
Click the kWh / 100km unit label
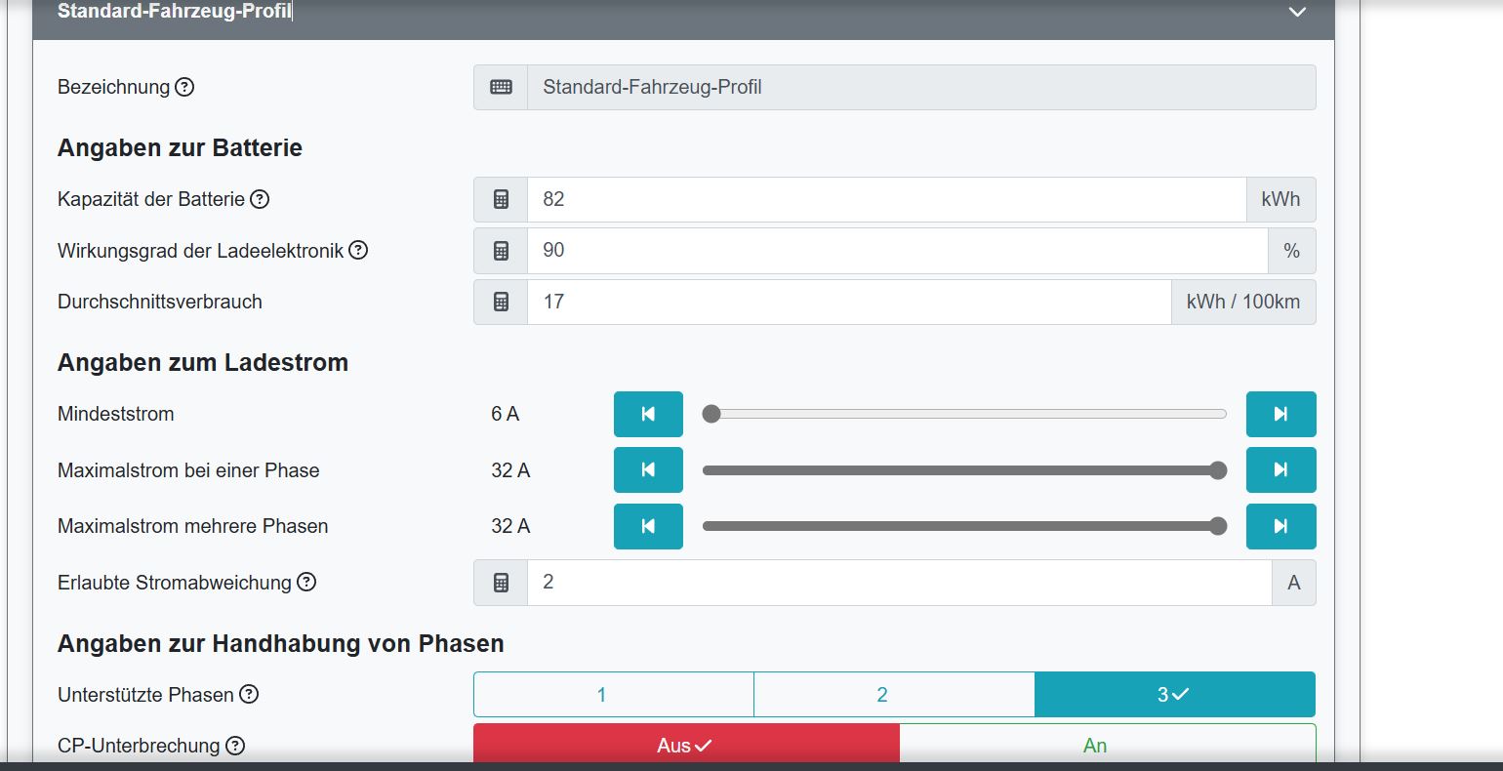[x=1243, y=302]
